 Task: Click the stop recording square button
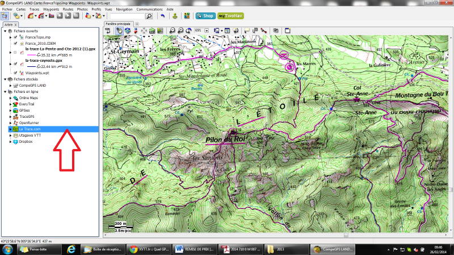pyautogui.click(x=60, y=16)
